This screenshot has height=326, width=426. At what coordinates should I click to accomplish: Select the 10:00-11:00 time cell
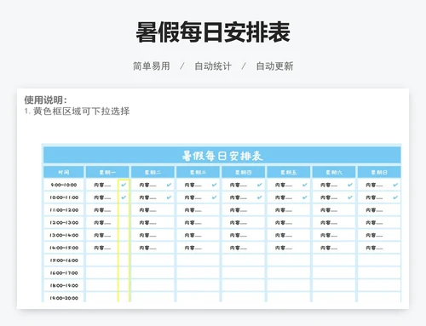64,197
